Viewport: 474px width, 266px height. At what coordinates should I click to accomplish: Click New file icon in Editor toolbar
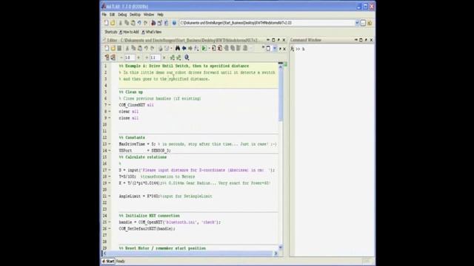(x=107, y=48)
